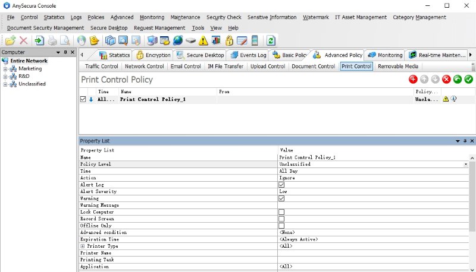Tick the Record Screen checkbox
476x272 pixels.
click(x=281, y=219)
